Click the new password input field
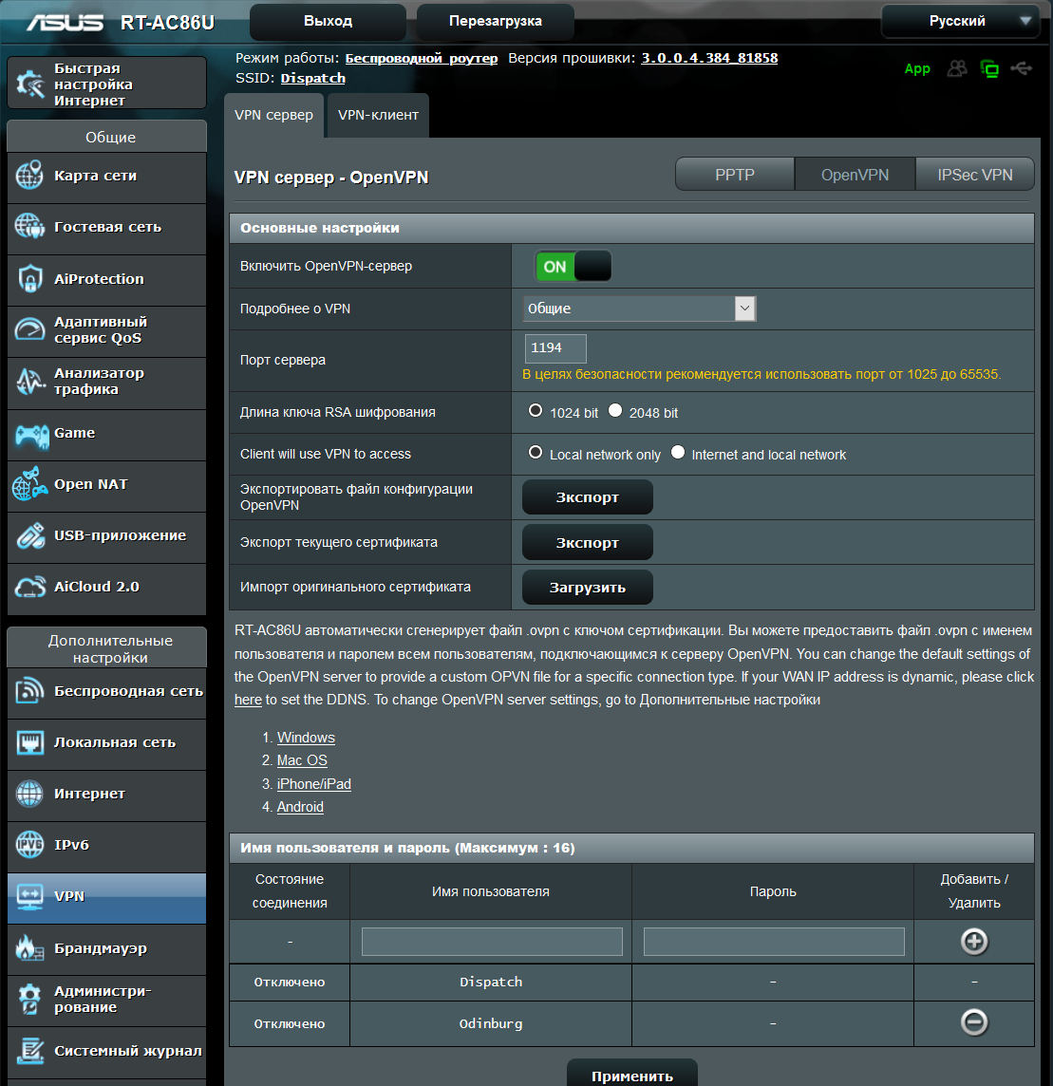 coord(774,942)
